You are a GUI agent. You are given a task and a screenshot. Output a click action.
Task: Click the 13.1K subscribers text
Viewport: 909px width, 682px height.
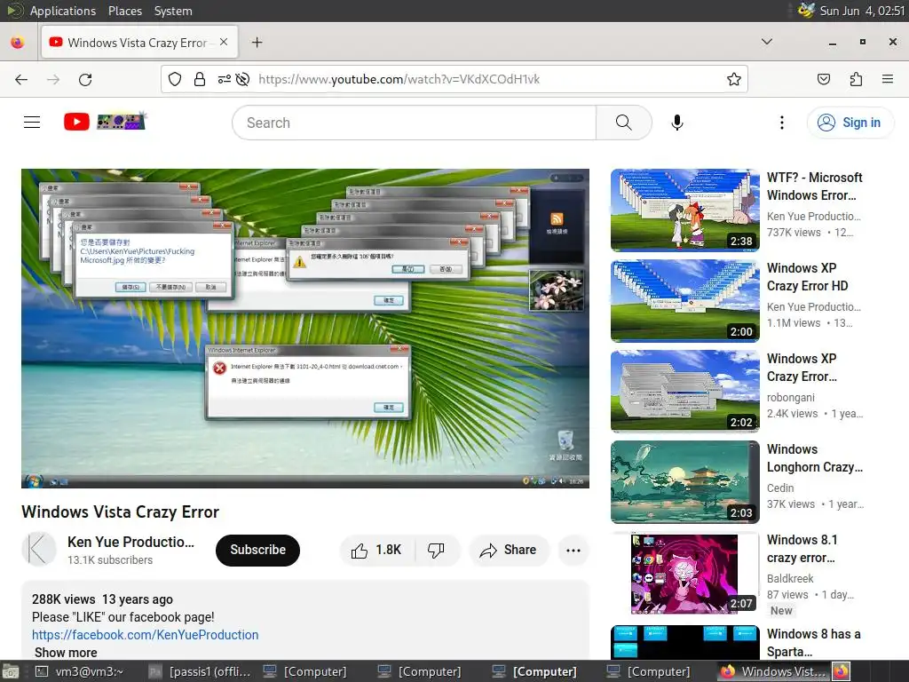(110, 559)
